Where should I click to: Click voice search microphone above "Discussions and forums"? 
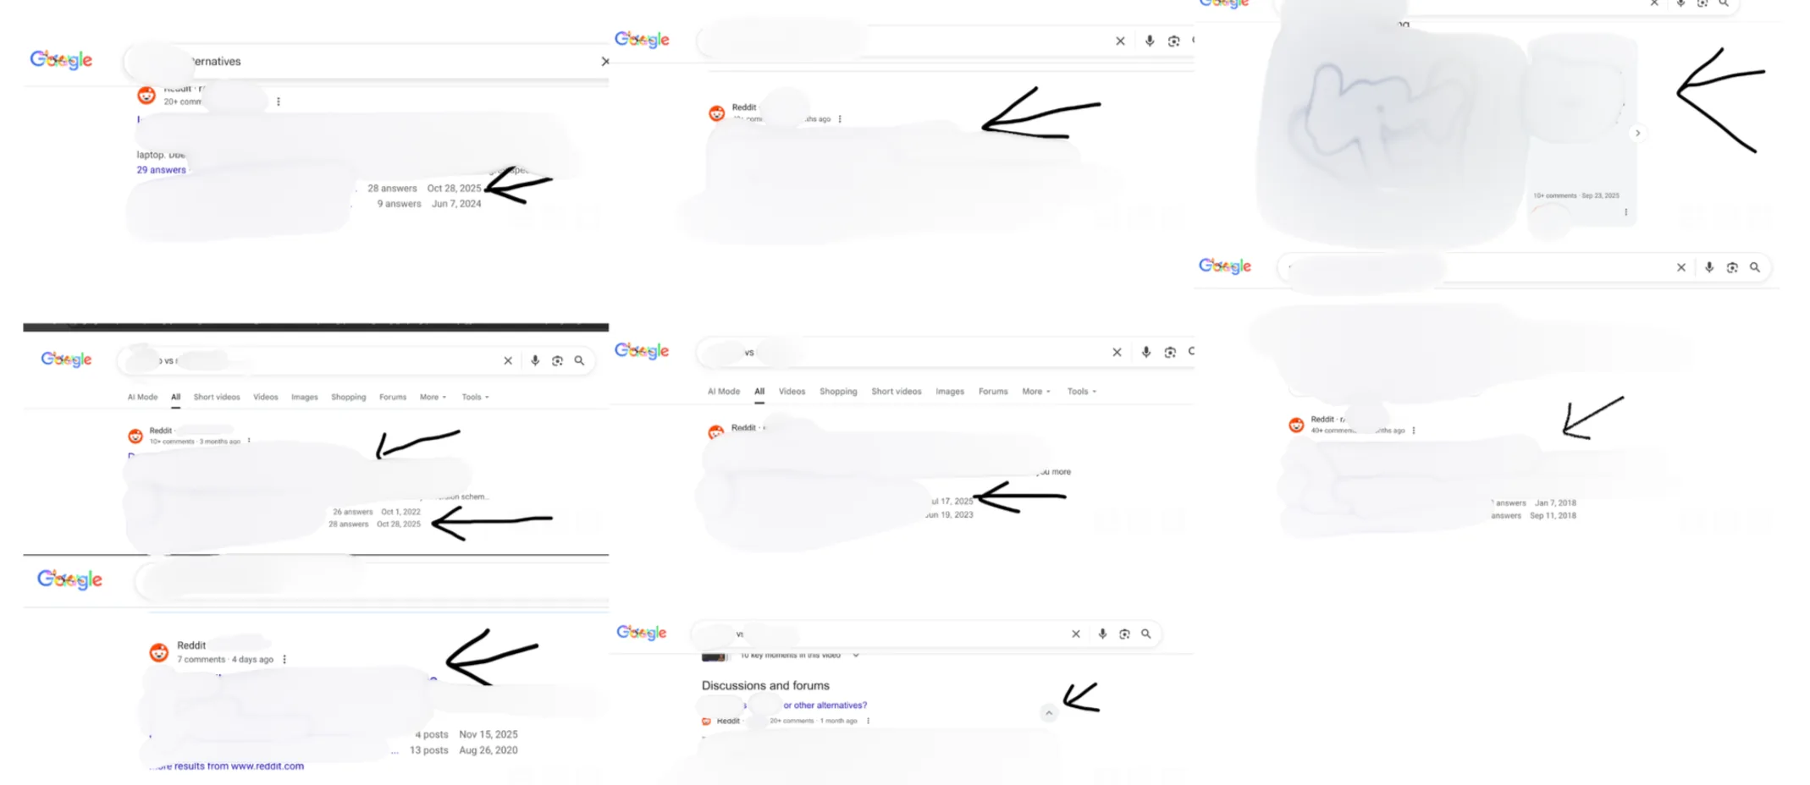click(x=1102, y=634)
